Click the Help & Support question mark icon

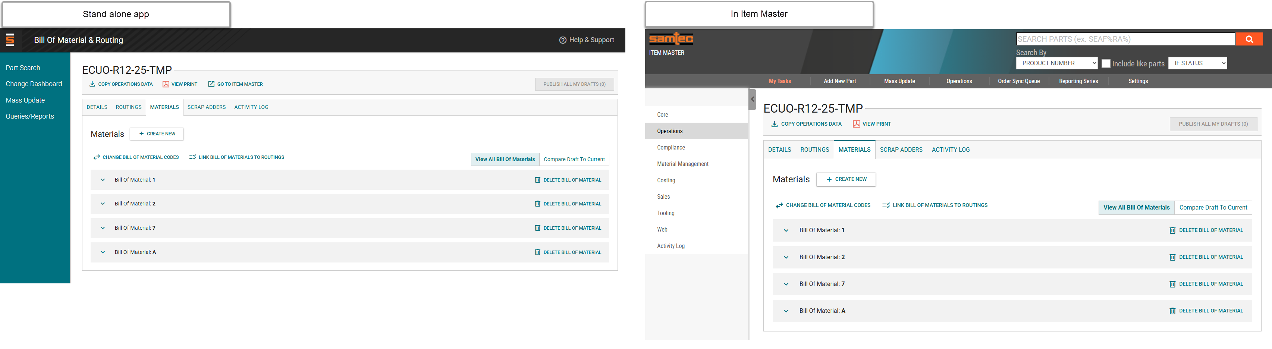coord(562,40)
